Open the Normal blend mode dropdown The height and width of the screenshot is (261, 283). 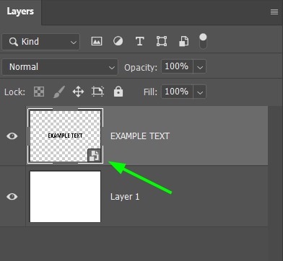(60, 67)
